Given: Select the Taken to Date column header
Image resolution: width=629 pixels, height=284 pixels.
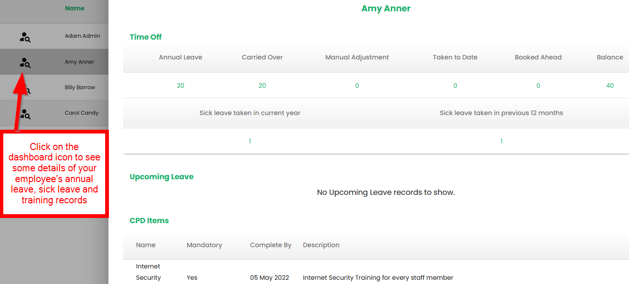Looking at the screenshot, I should pyautogui.click(x=455, y=57).
